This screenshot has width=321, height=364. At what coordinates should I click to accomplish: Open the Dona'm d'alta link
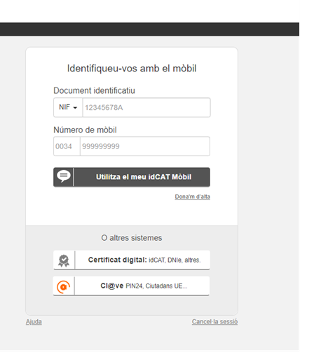[x=193, y=197]
